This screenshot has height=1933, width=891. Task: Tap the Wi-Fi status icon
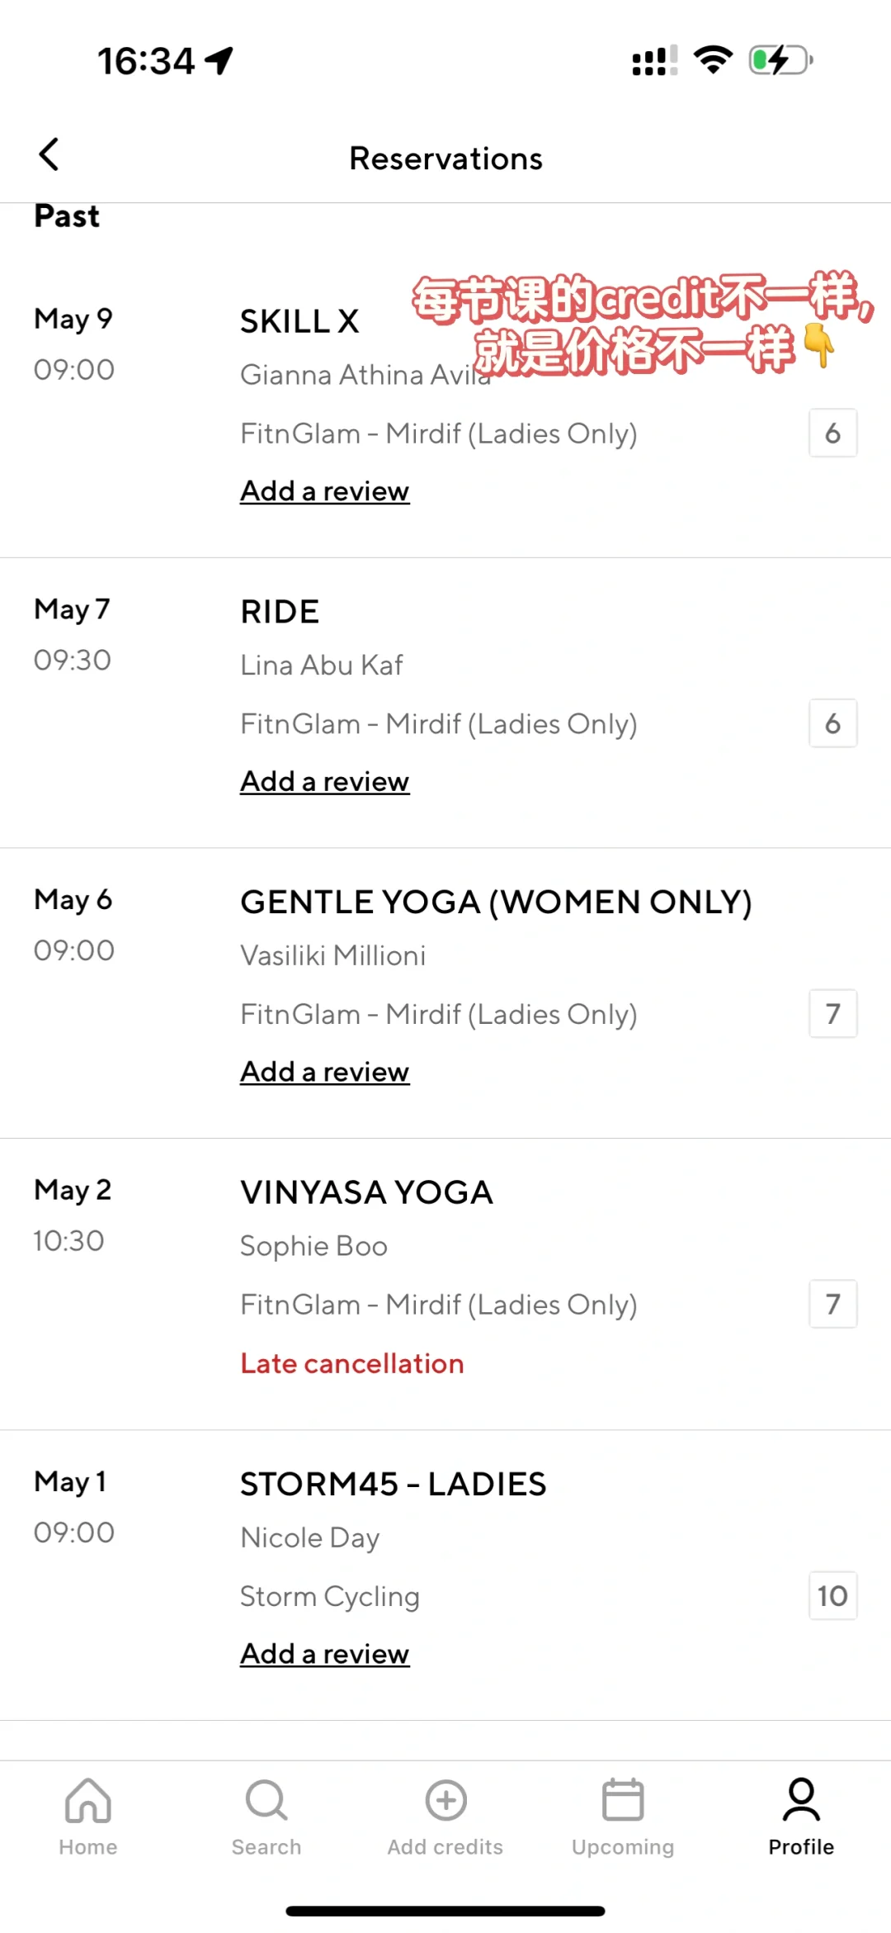pos(713,60)
